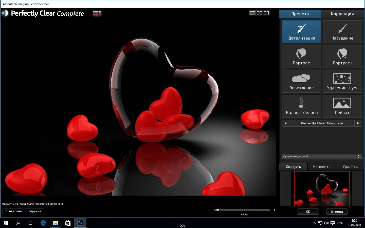Screen dimensions: 365x228
Task: Open the Action Center notifications icon
Action: (x=333, y=223)
